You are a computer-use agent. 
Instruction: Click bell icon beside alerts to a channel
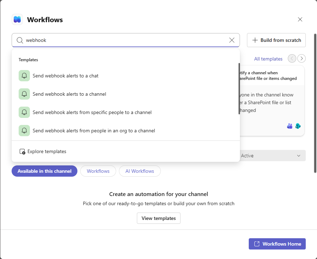point(24,94)
